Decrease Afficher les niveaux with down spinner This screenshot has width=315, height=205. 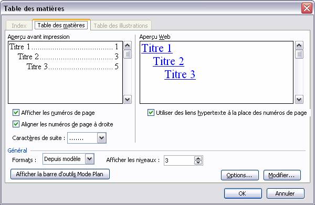tap(198, 163)
